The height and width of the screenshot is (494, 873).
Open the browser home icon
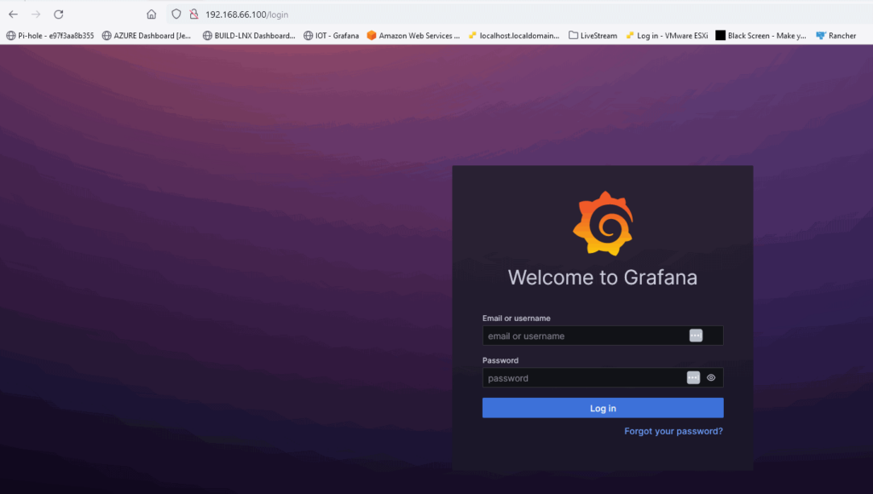pos(152,14)
